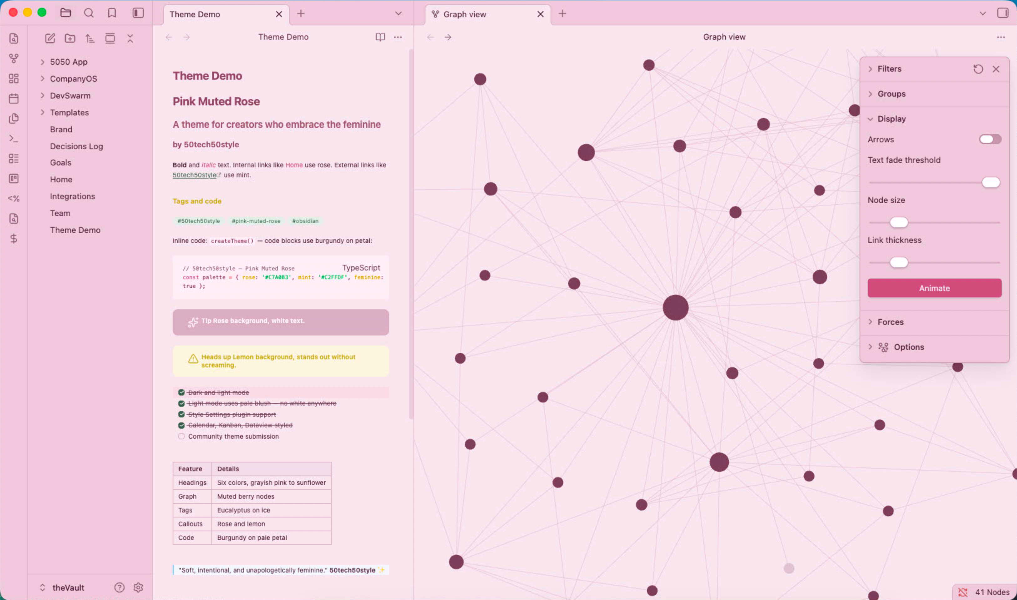This screenshot has width=1017, height=600.
Task: Uncheck Style Settings plugin support task
Action: click(181, 414)
